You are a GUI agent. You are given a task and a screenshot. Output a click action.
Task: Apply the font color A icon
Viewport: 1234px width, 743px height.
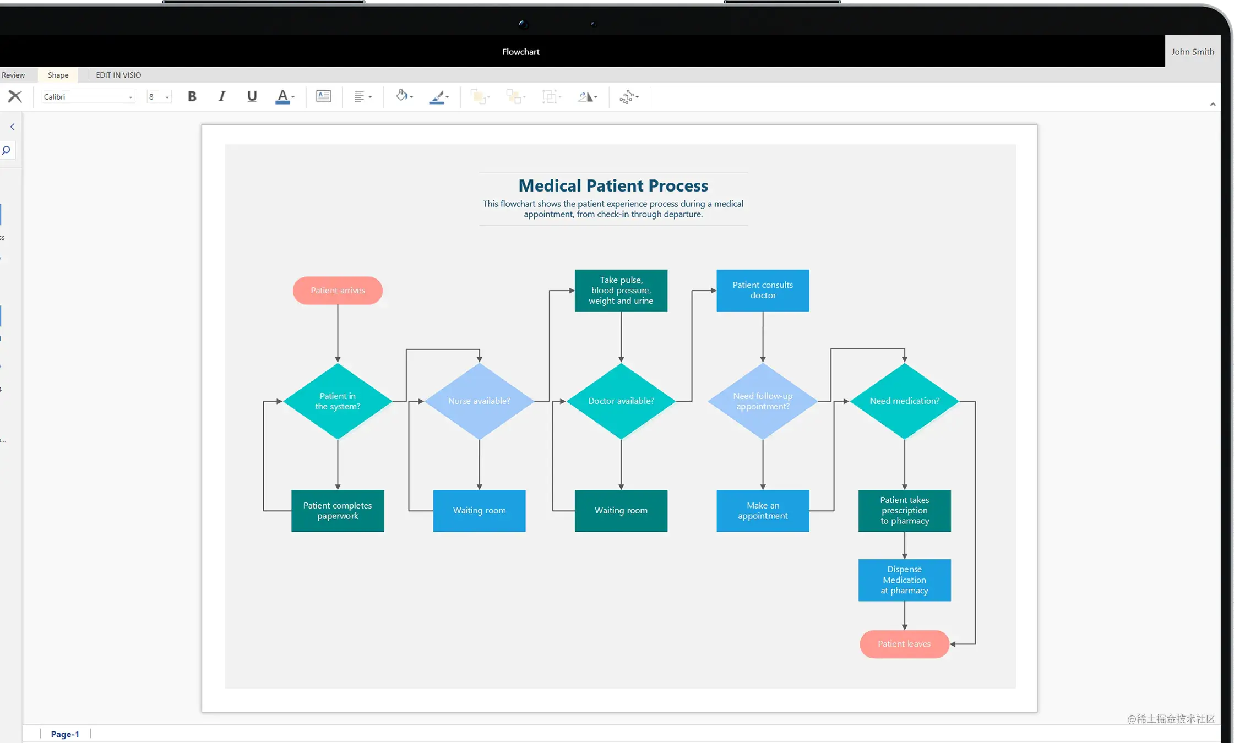(282, 97)
